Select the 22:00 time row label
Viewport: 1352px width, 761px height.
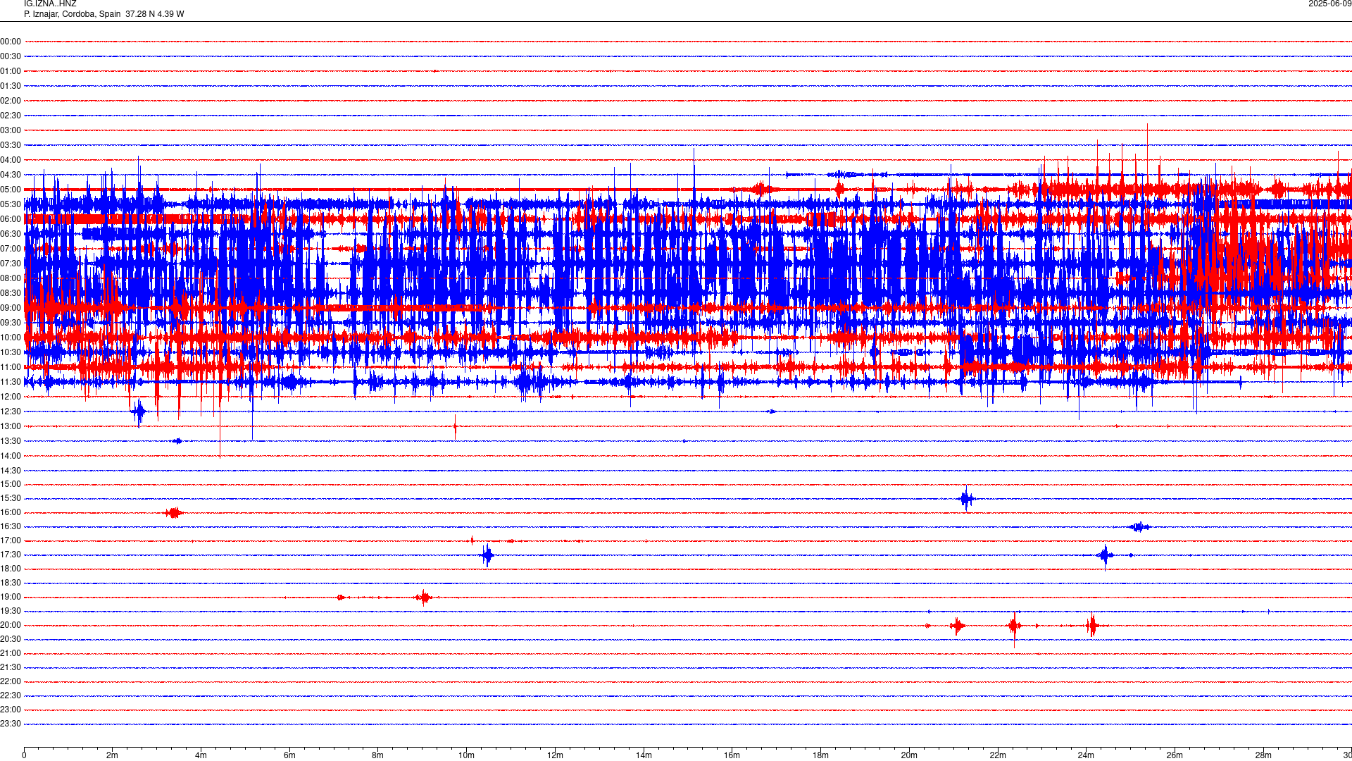[x=11, y=681]
